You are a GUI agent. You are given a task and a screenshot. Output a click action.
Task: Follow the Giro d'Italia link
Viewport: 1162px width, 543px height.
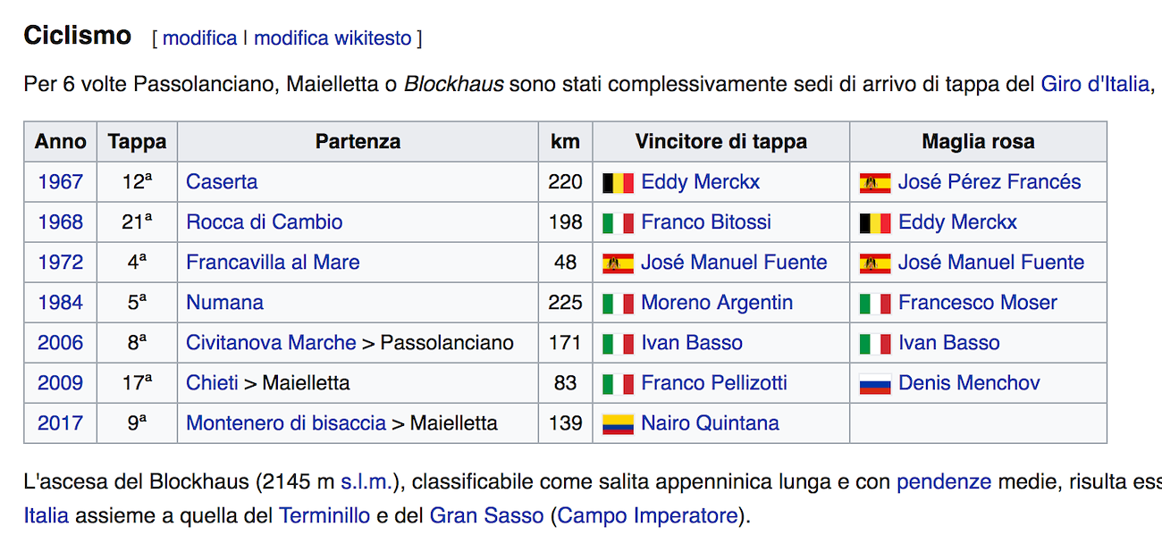click(1095, 85)
